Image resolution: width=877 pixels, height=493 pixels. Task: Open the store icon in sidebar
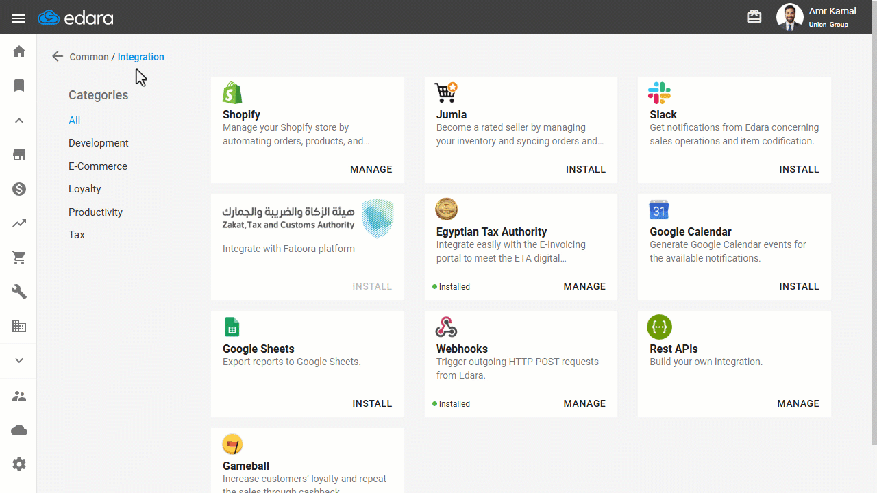[x=19, y=155]
